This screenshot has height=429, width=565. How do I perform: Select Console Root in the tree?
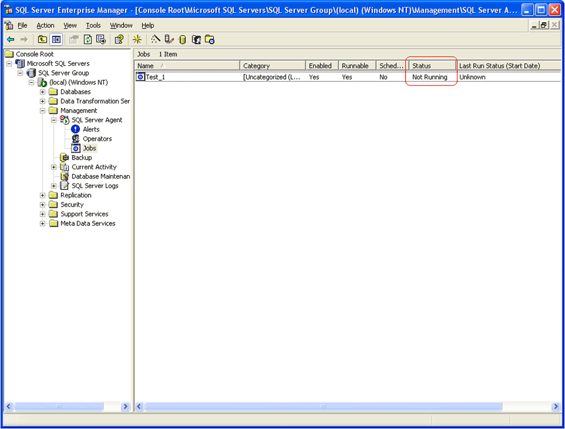coord(35,54)
